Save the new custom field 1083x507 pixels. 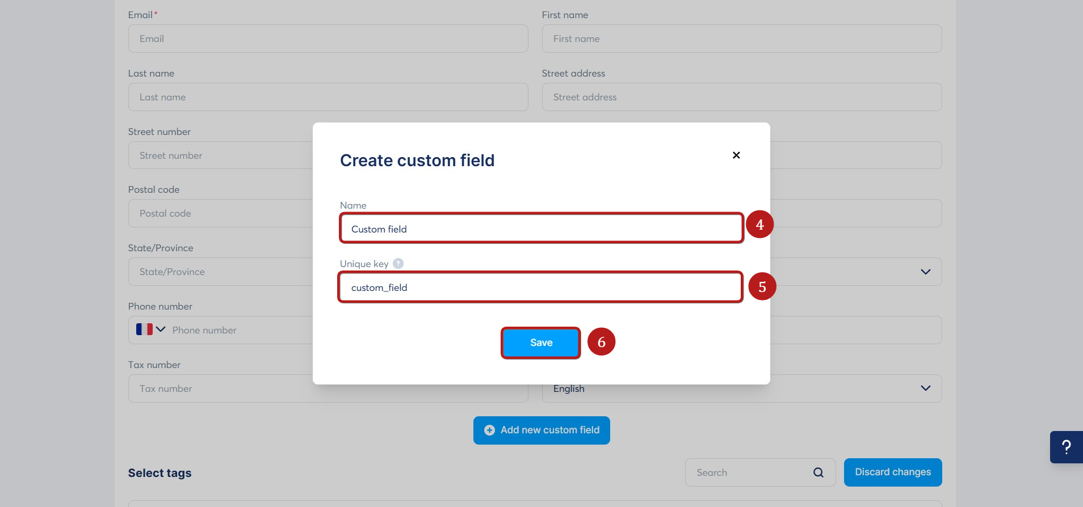pos(541,343)
